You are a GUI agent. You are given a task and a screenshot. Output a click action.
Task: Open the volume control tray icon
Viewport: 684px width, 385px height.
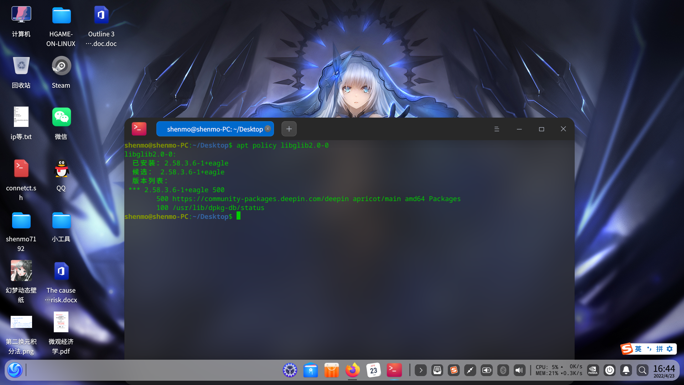point(519,370)
